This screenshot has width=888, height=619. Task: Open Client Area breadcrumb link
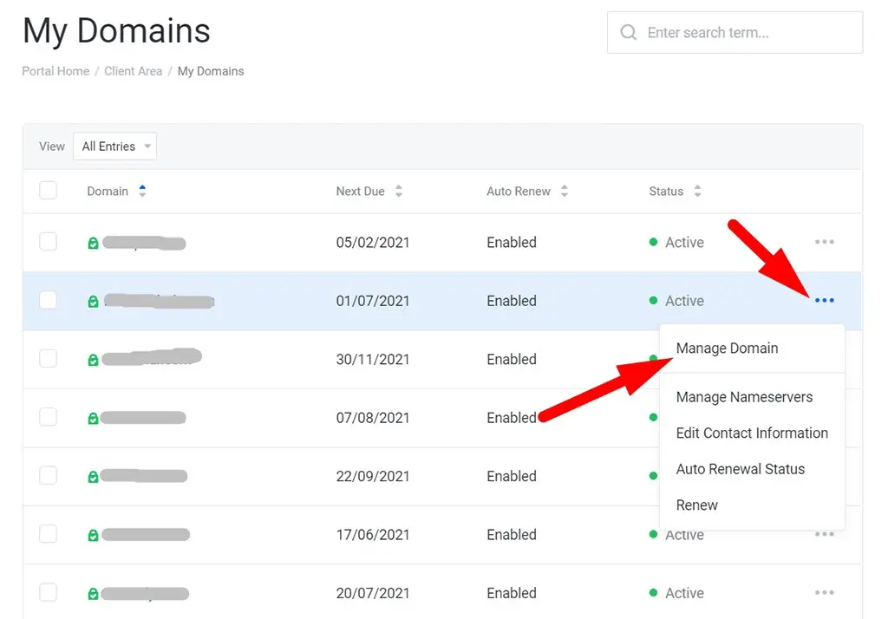(x=133, y=71)
